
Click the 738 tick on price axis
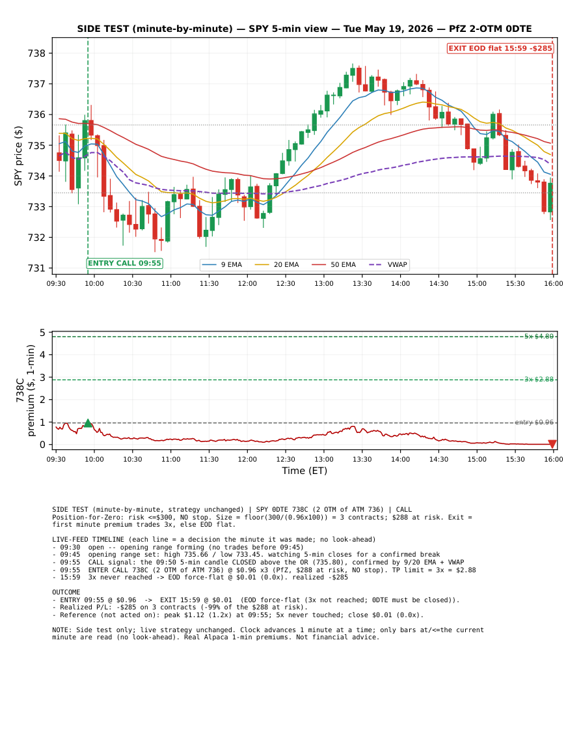coord(36,53)
